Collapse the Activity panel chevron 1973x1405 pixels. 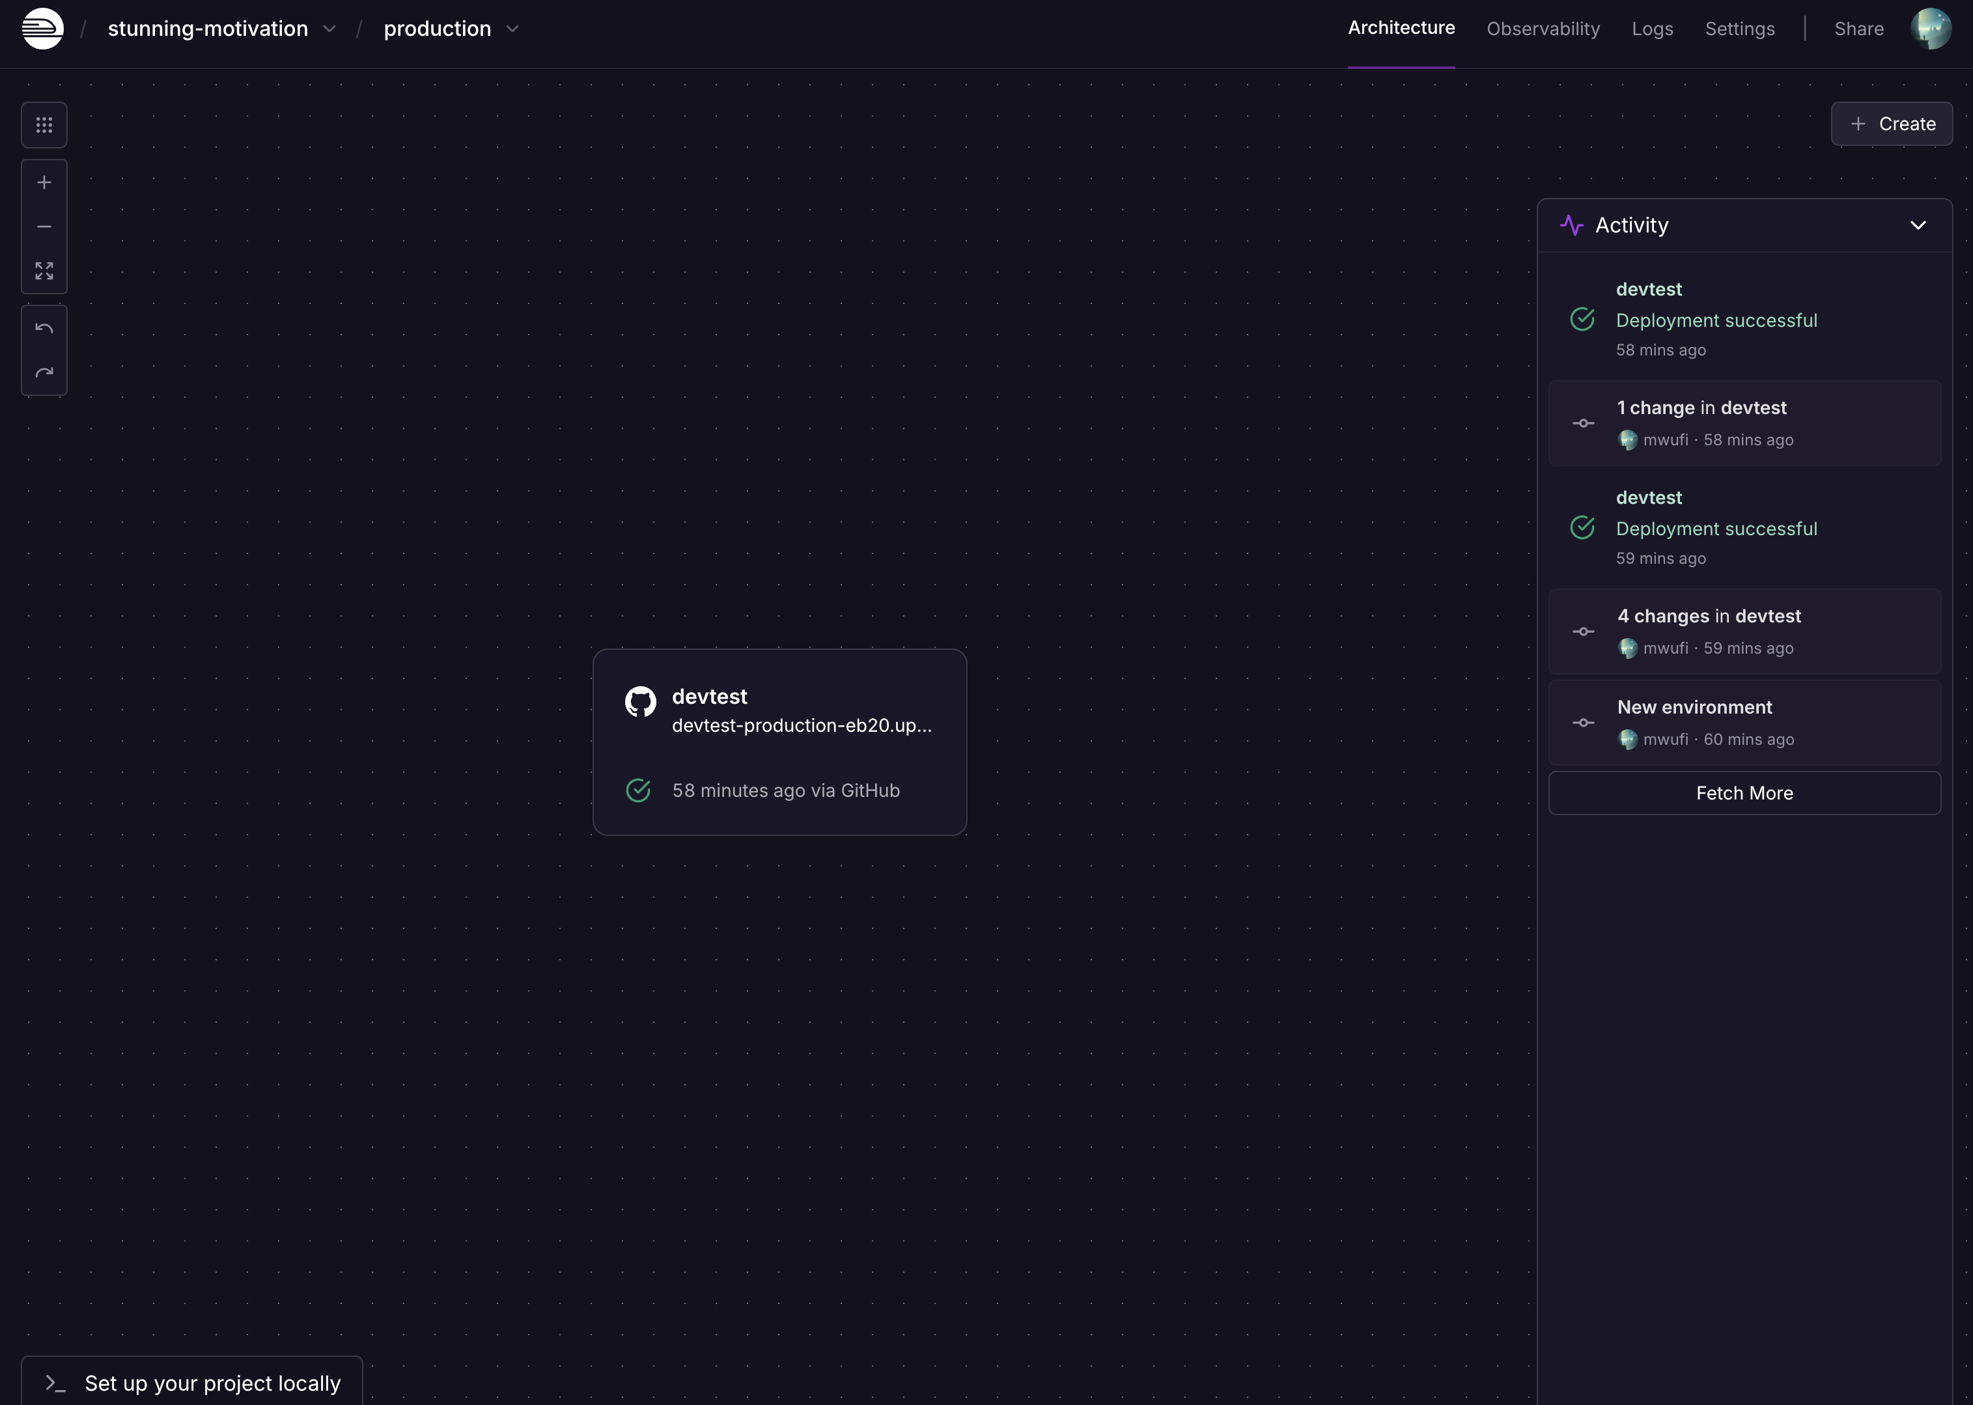tap(1918, 225)
